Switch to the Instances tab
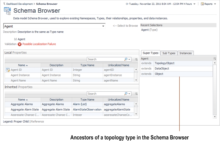The image size is (220, 141). 185,53
